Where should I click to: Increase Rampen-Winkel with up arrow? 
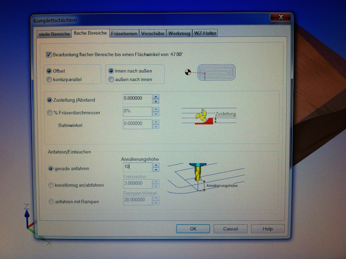pos(156,198)
